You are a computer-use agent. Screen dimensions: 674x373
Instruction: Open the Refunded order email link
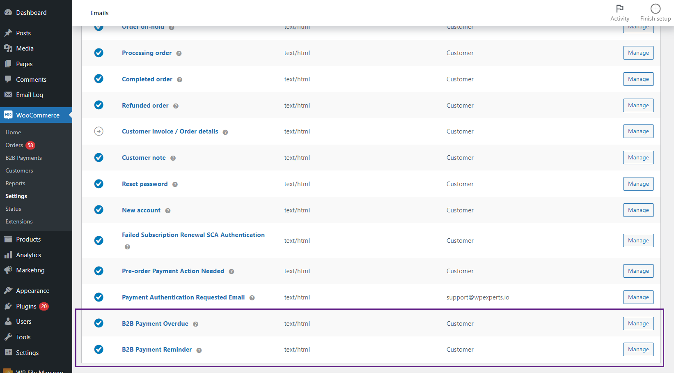tap(145, 106)
